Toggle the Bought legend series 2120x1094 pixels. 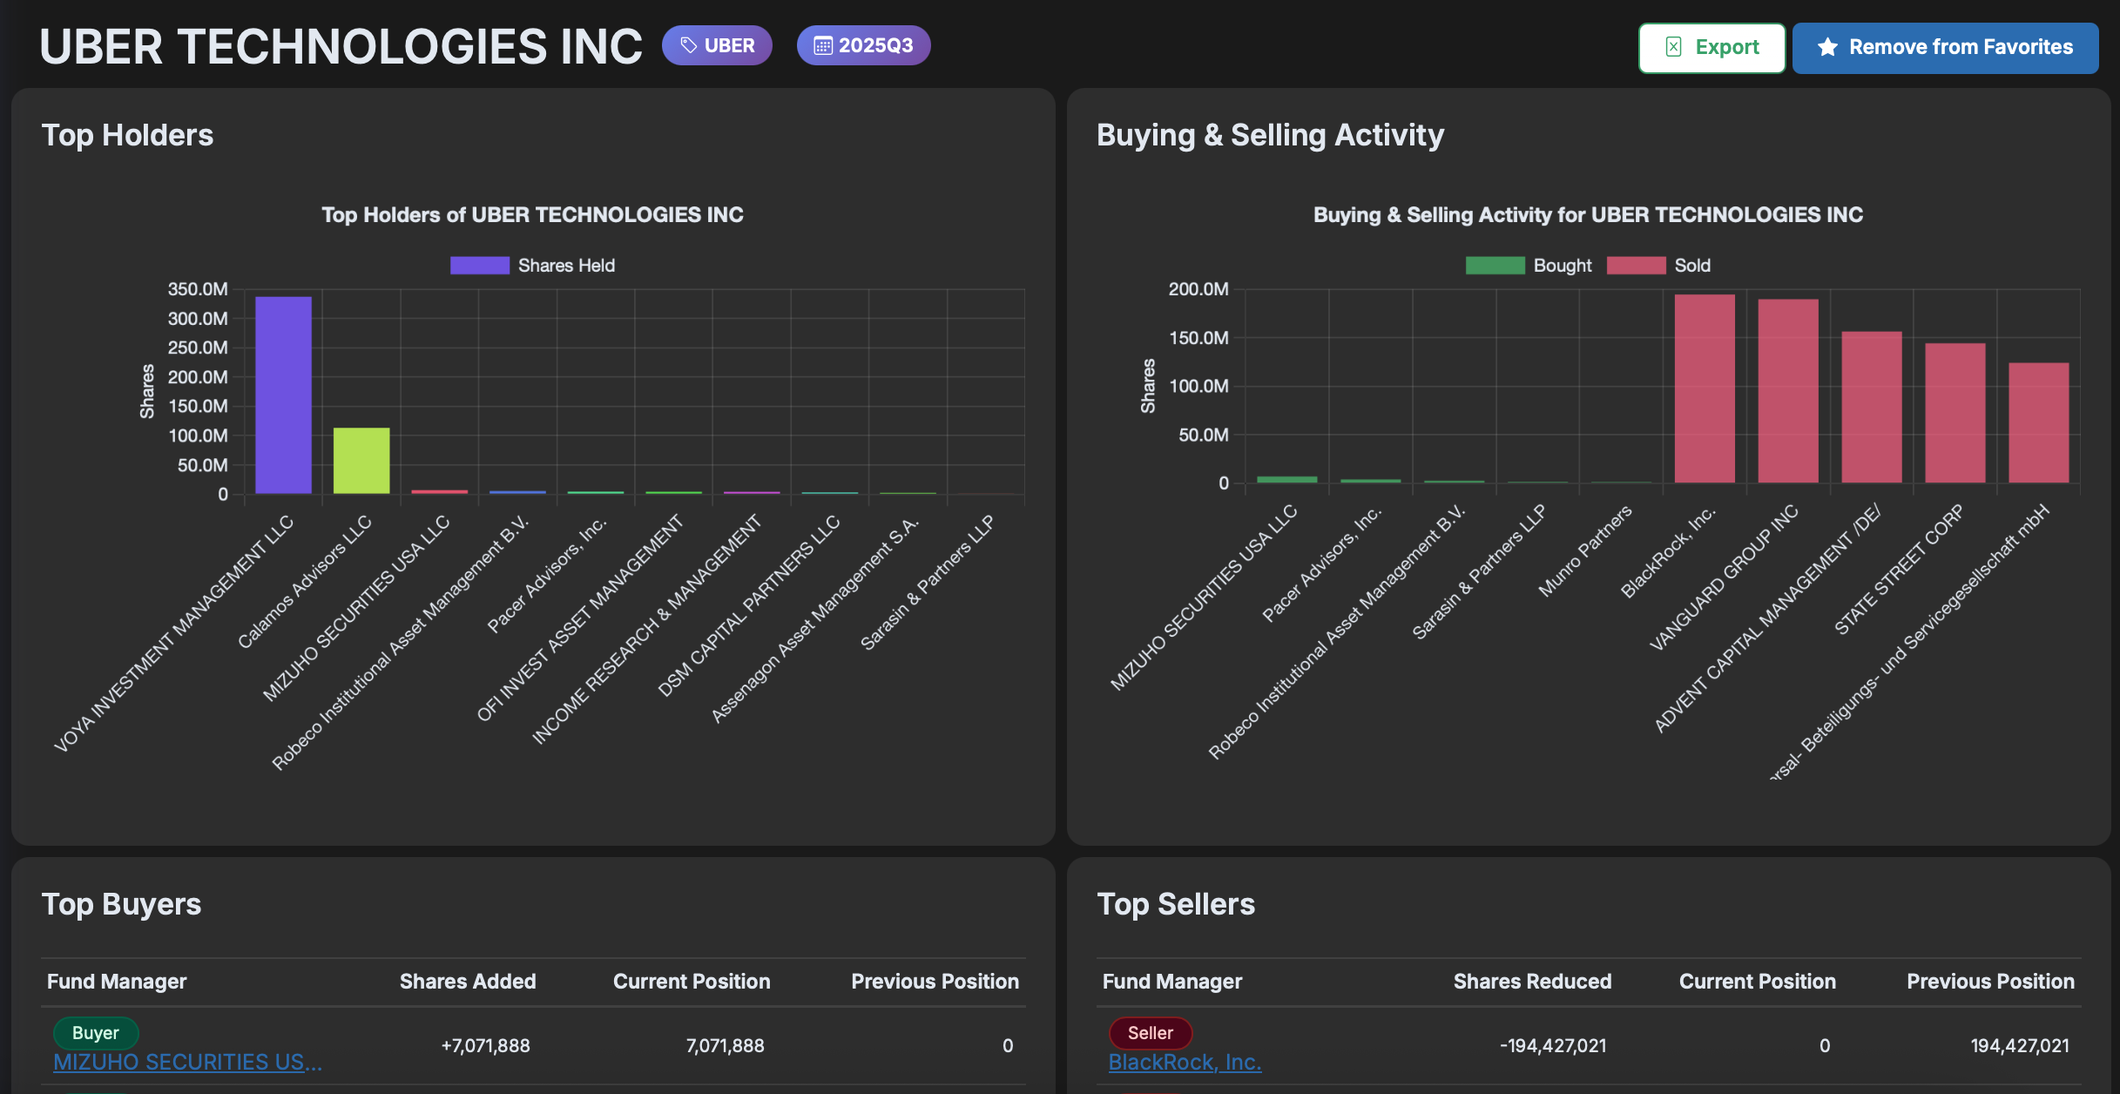coord(1561,266)
